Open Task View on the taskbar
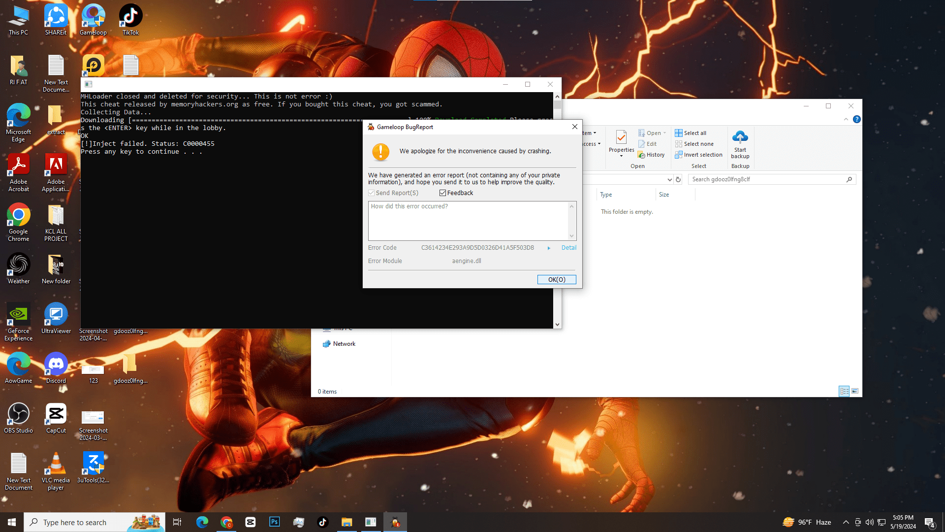Viewport: 945px width, 532px height. click(x=177, y=522)
